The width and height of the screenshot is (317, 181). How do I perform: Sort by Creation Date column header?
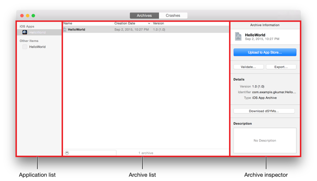(125, 23)
